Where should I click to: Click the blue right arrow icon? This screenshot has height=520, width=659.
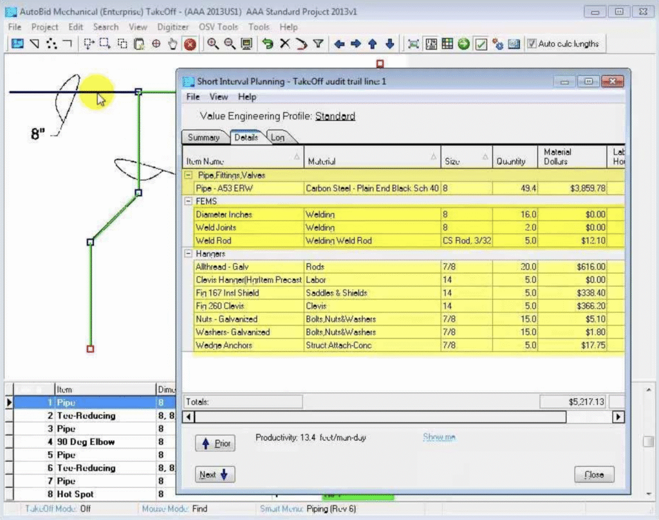click(356, 44)
